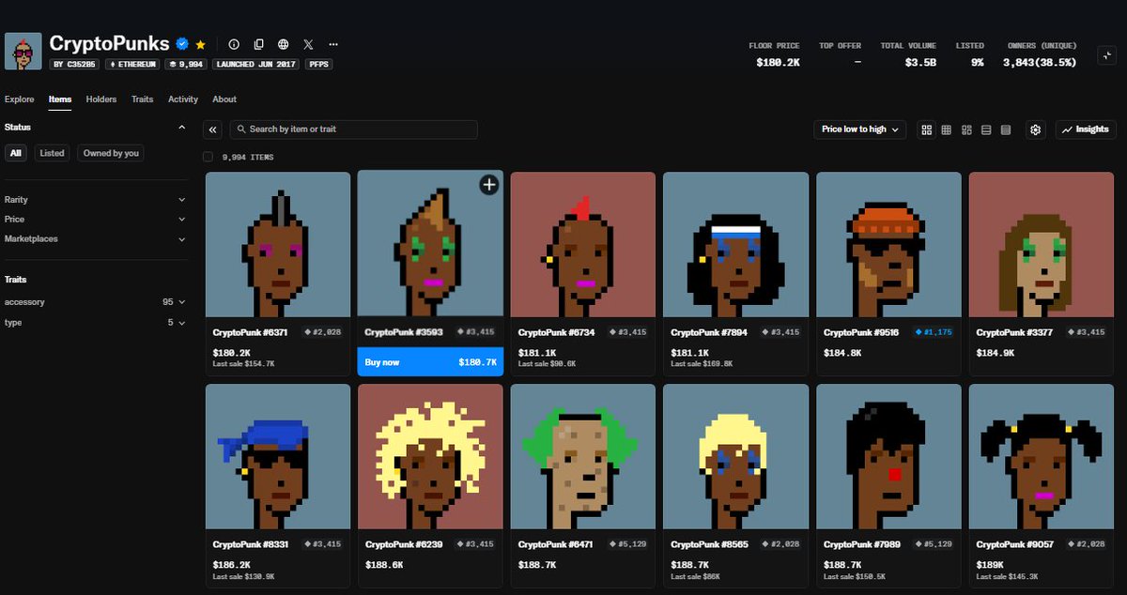The height and width of the screenshot is (595, 1127).
Task: Click the BY C352B5 creator tag
Action: [x=74, y=64]
